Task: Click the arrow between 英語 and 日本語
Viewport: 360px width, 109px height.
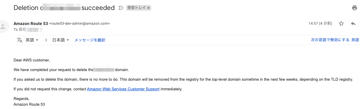Action: tap(46, 40)
